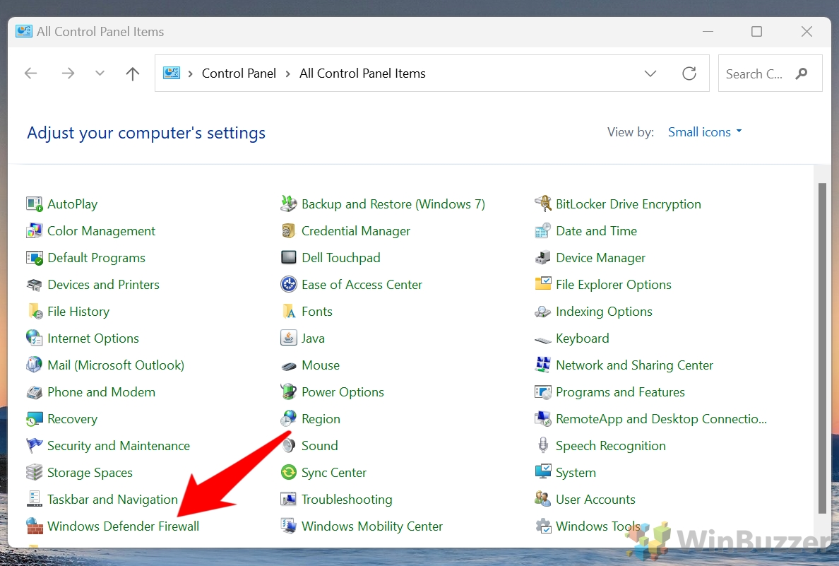Open RemoteApp and Desktop Connections link

(x=661, y=419)
